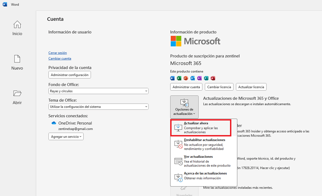The image size is (322, 196).
Task: Choose Deshabilitar actualizaciones menu entry
Action: coord(204,144)
